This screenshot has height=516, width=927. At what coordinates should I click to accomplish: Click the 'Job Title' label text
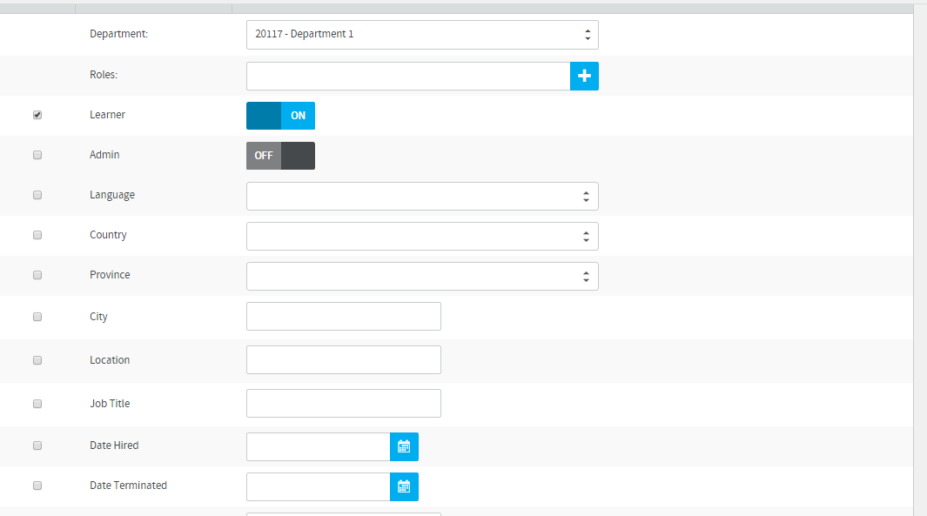110,404
